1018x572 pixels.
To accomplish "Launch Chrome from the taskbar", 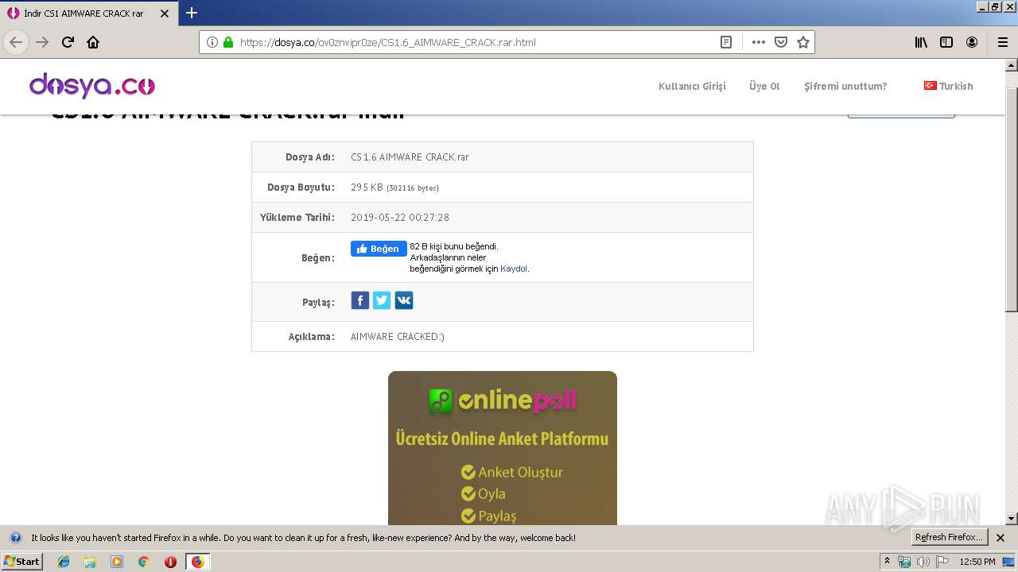I will click(x=144, y=562).
